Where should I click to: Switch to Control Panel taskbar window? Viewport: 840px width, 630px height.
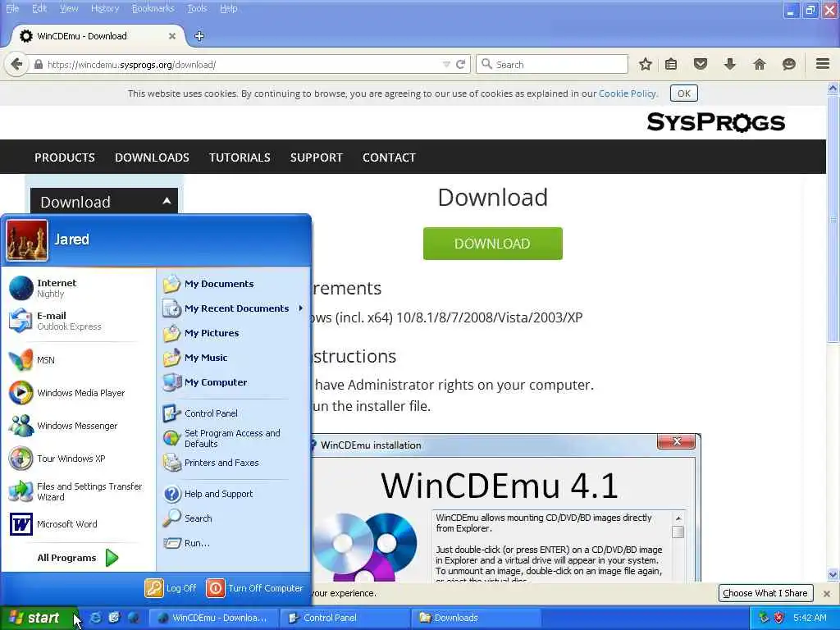pos(345,618)
